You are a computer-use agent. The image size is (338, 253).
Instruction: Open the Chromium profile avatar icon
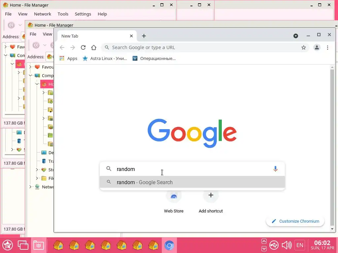click(317, 47)
